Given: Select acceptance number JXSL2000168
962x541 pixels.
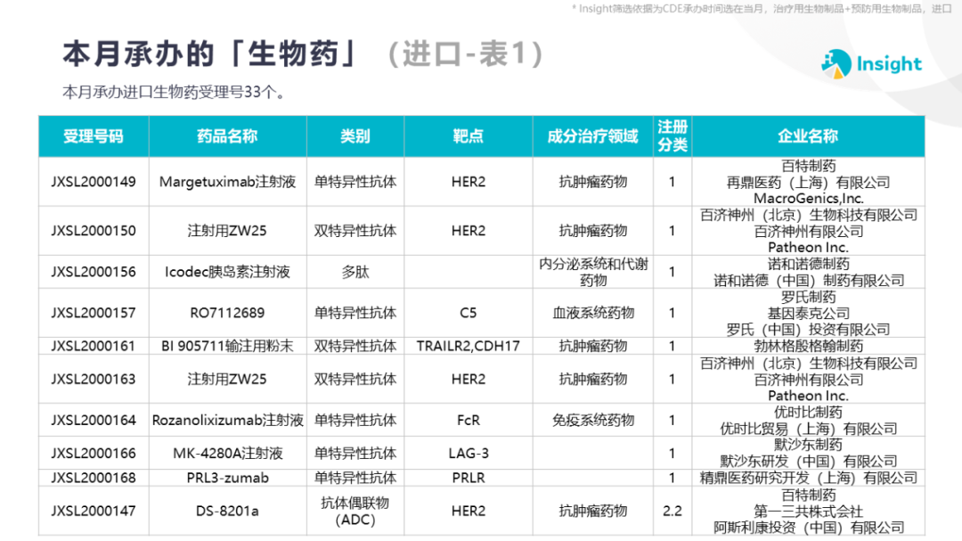Looking at the screenshot, I should (x=94, y=479).
